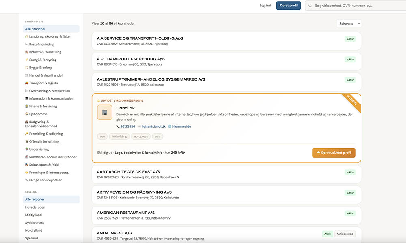Select the Transport & logistik category icon
Screen dimensions: 406x243
pos(26,83)
